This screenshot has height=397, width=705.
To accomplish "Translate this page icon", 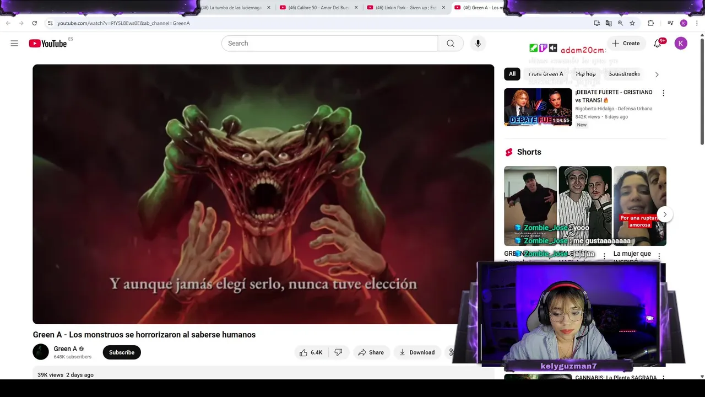I will pyautogui.click(x=609, y=23).
